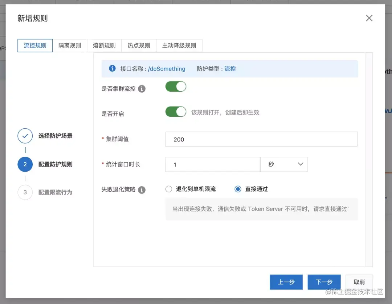Select 直接通过 radio option

tap(238, 189)
